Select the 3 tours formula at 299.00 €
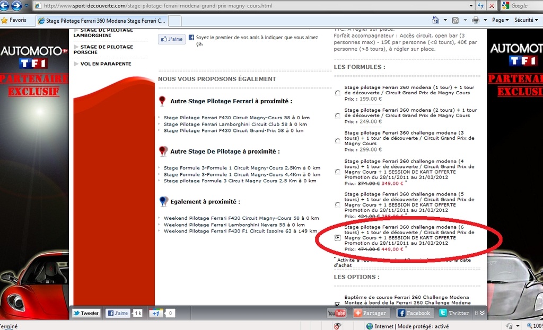The height and width of the screenshot is (330, 543). 338,141
